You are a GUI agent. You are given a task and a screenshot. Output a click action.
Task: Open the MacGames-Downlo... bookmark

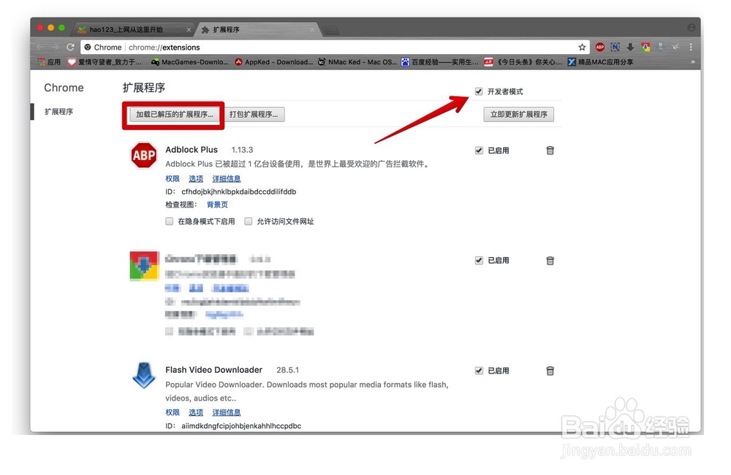click(x=189, y=62)
